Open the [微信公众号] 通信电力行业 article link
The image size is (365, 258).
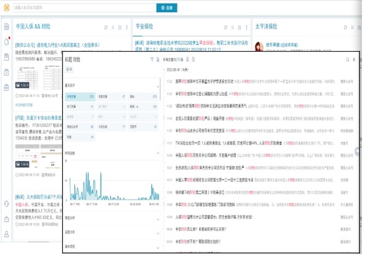point(58,45)
